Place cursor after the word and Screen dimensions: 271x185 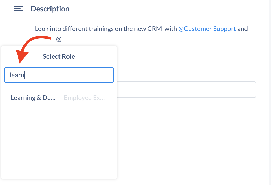pos(248,29)
